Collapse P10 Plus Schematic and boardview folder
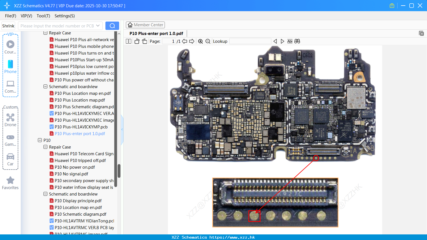The image size is (427, 240). [45, 87]
